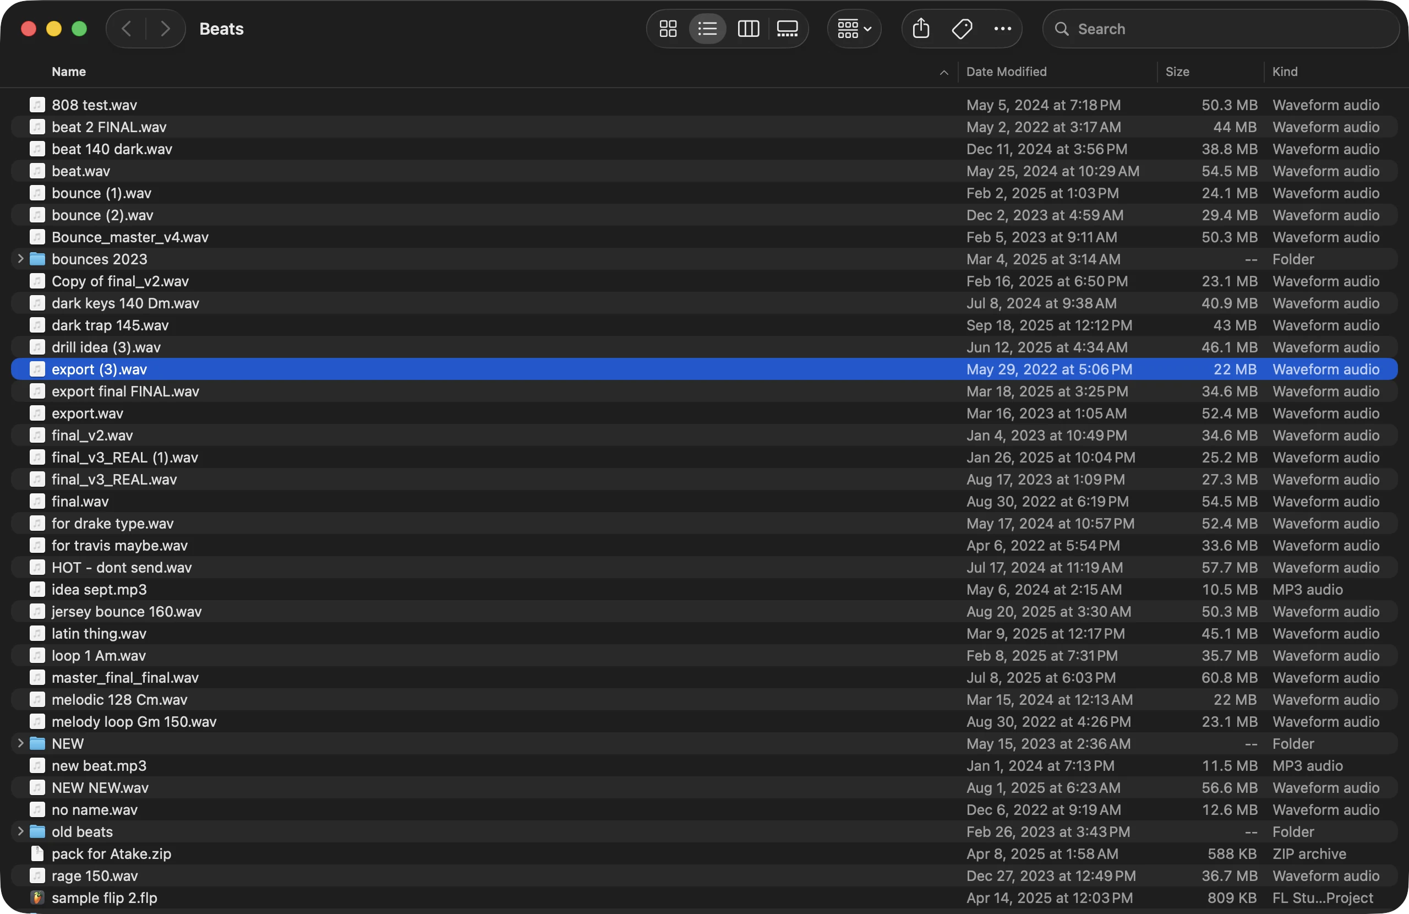Go back with the back arrow

pos(126,29)
